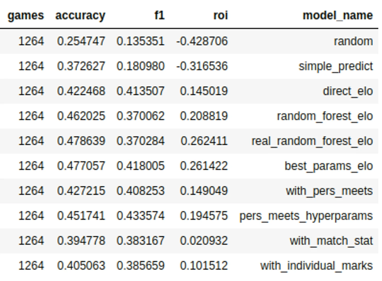Screen dimensions: 382x281
Task: Select f1 value 0.433574
Action: coord(141,216)
